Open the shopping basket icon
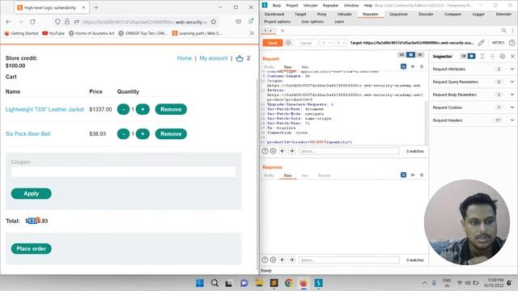 240,58
